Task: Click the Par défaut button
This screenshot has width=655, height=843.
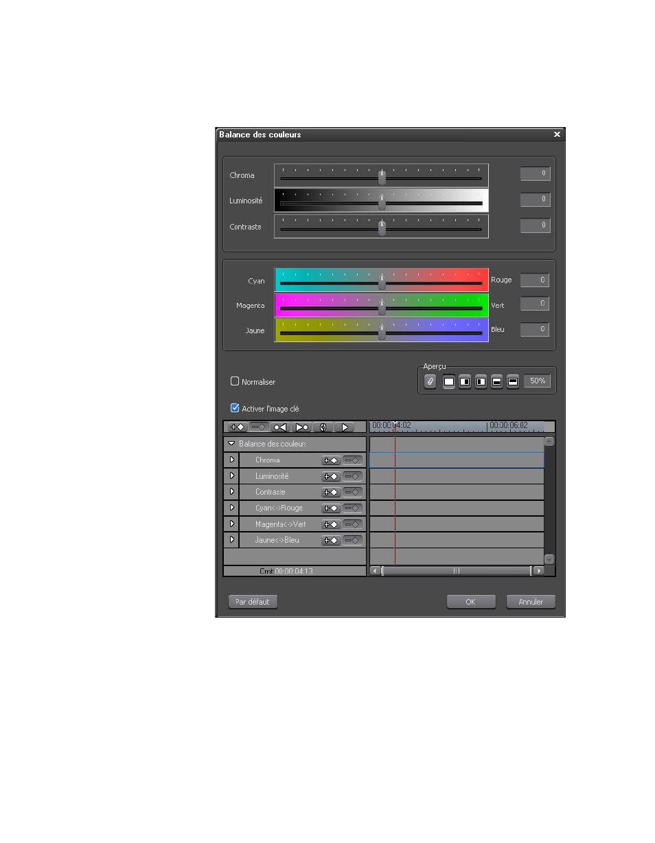Action: coord(253,602)
